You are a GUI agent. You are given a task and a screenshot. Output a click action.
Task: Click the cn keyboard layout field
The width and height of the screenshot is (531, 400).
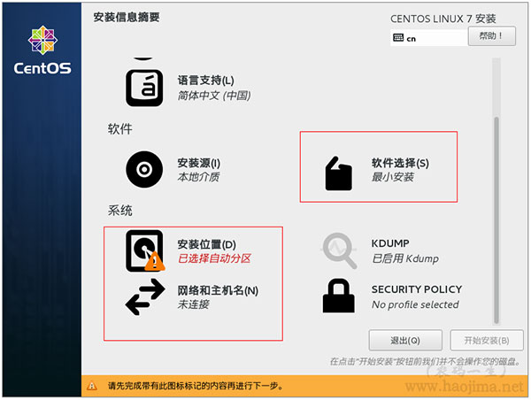point(429,37)
